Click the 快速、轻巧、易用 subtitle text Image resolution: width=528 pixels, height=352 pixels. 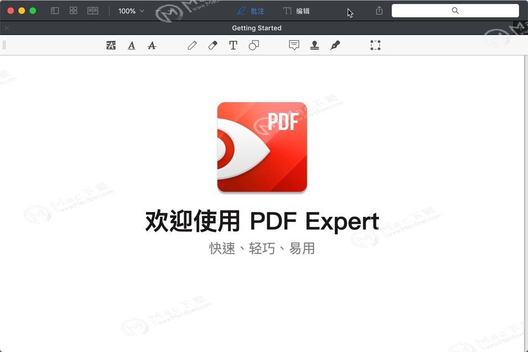262,249
